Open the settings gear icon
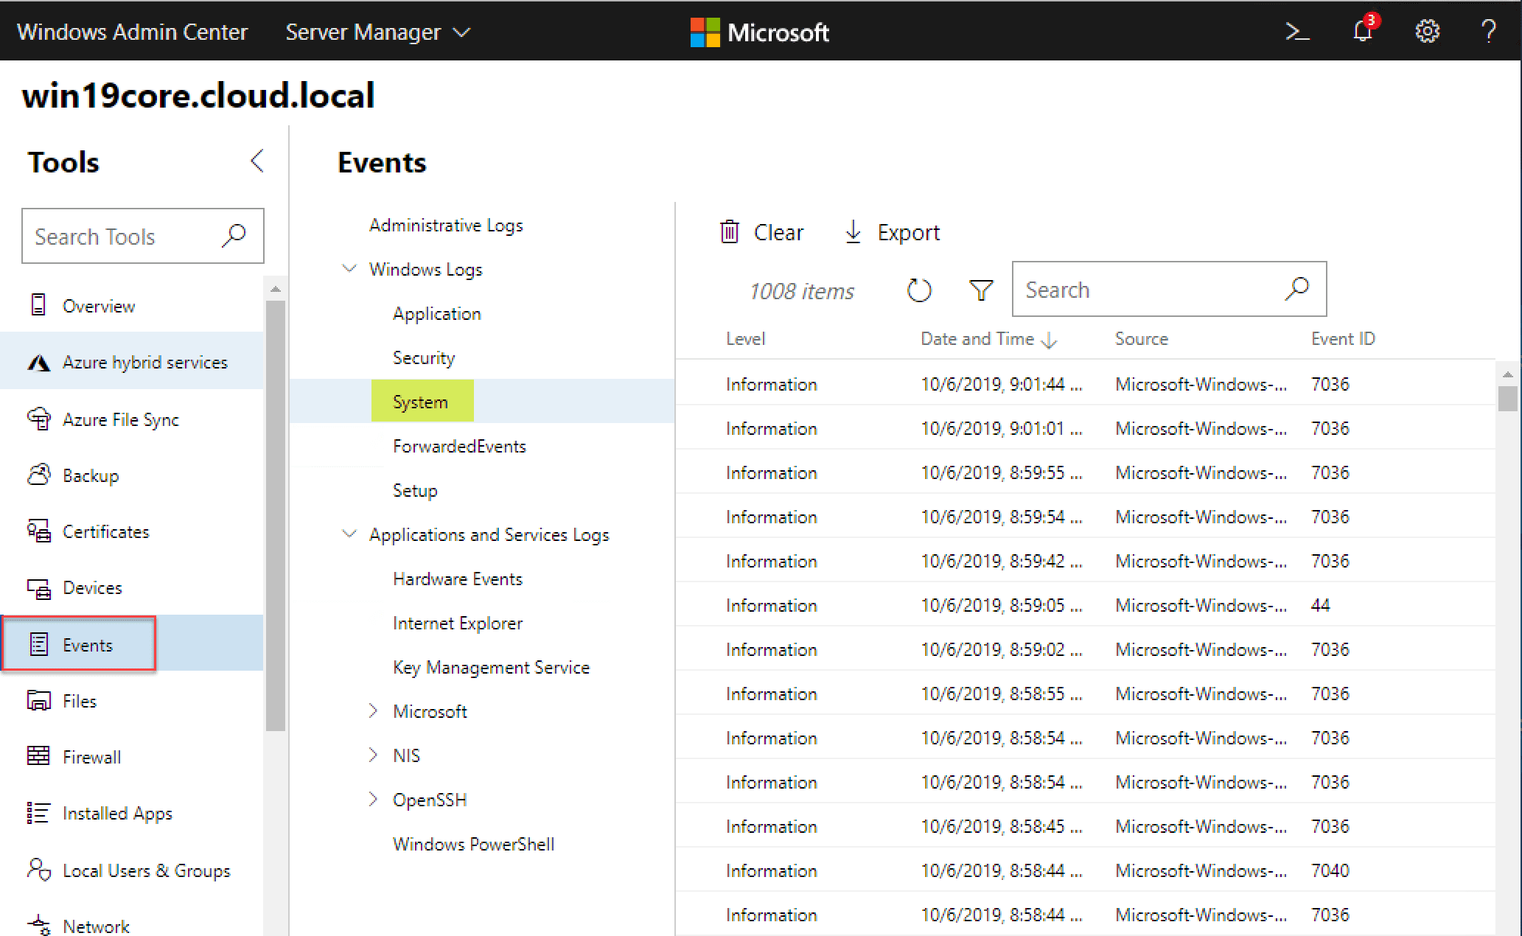The height and width of the screenshot is (936, 1522). [1427, 32]
